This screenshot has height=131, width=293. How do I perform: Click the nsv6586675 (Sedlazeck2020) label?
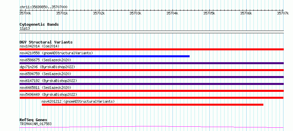[x=45, y=60]
